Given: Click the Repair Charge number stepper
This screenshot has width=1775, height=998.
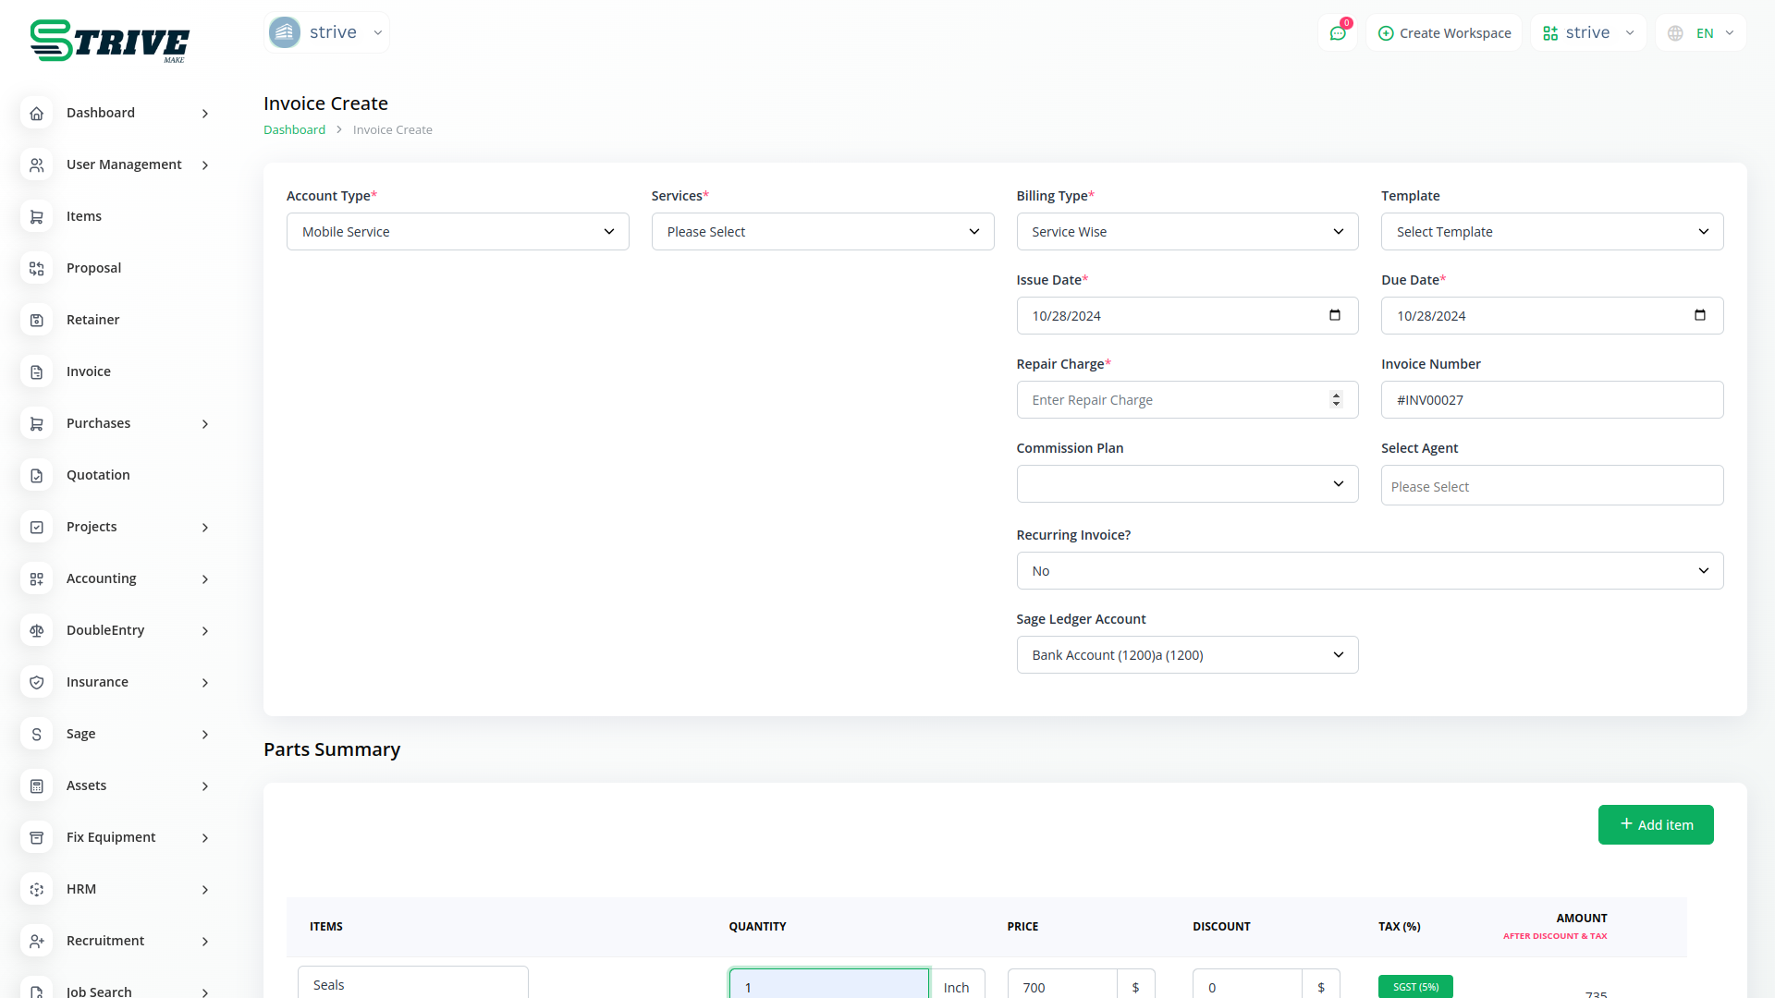Looking at the screenshot, I should tap(1336, 399).
